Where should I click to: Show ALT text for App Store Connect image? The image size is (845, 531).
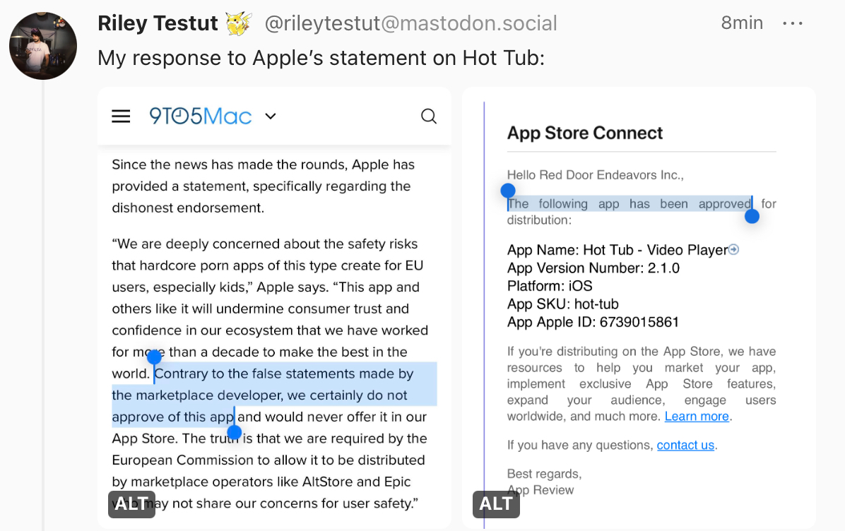coord(496,504)
